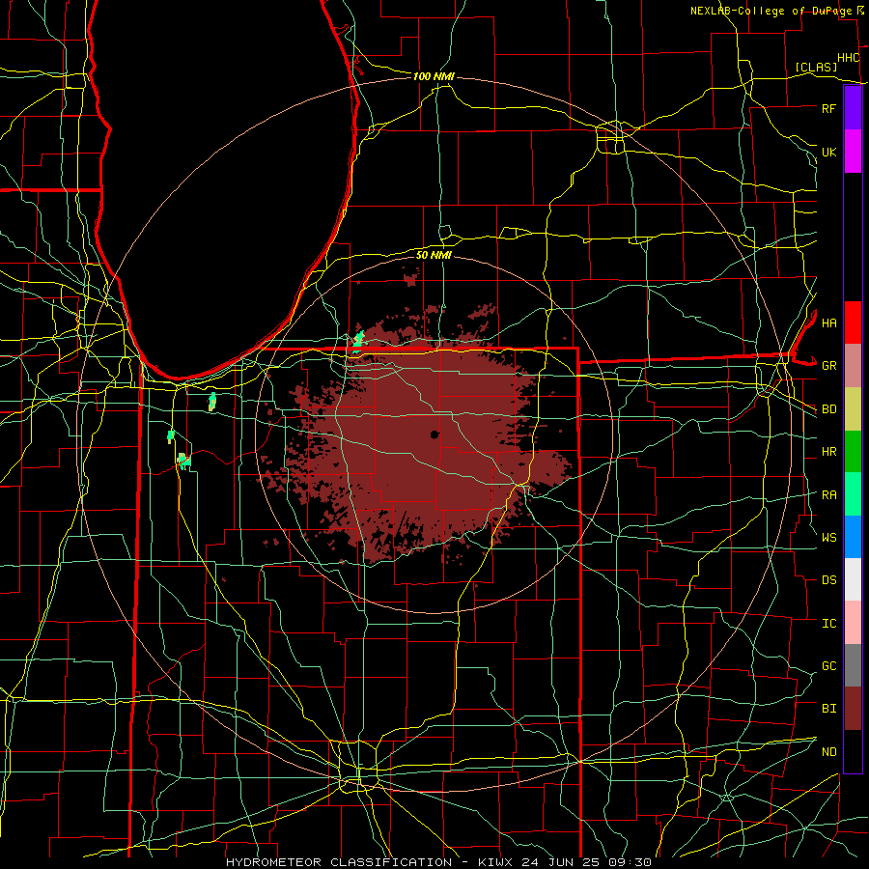Click the brown BI legend swatch
This screenshot has height=869, width=869.
pos(853,709)
